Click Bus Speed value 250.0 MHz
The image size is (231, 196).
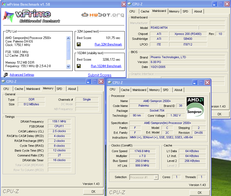coord(142,161)
